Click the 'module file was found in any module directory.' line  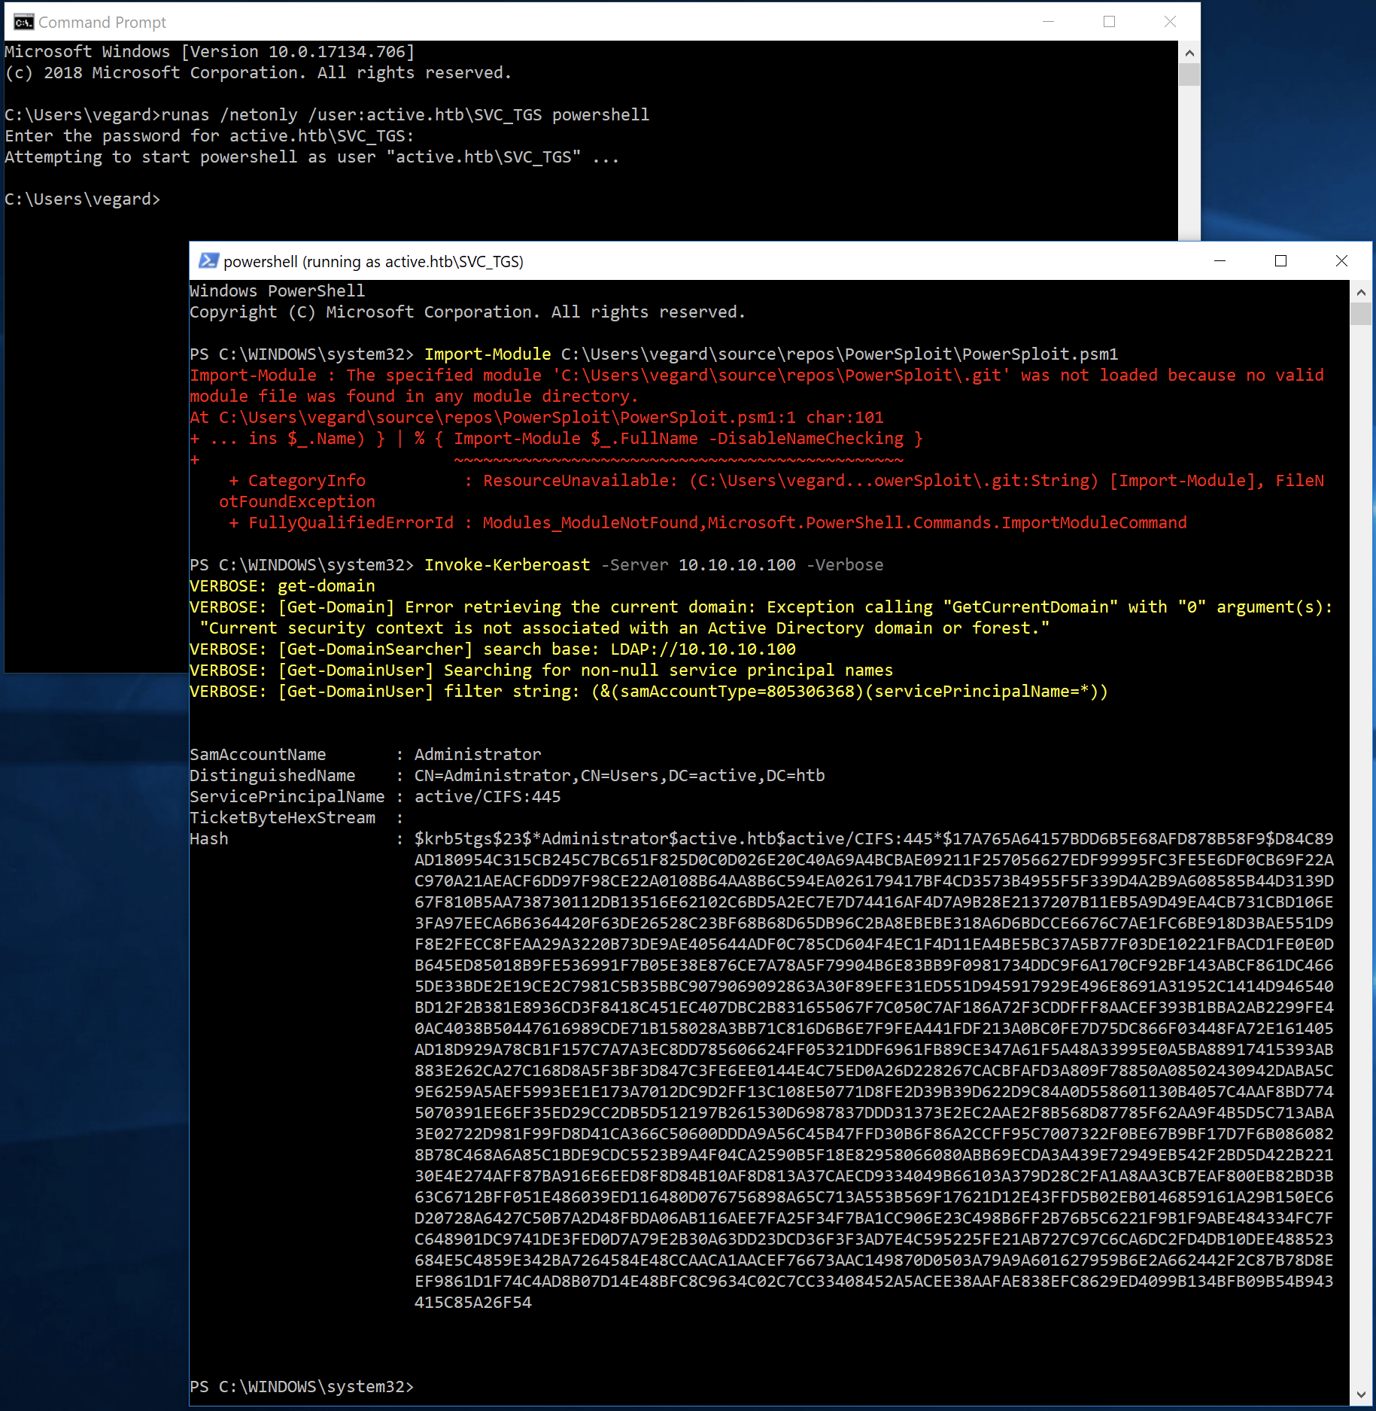(414, 397)
